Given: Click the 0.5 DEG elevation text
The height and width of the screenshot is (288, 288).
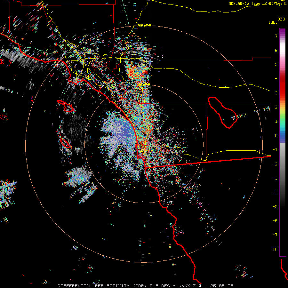Looking at the screenshot, I should [x=160, y=286].
